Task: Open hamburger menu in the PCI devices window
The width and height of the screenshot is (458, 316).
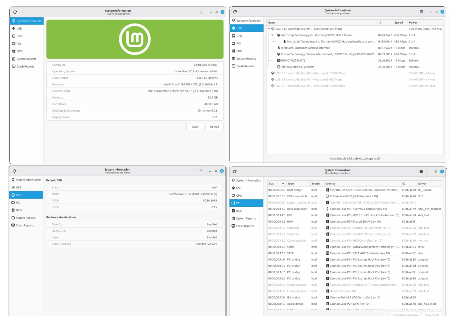Action: pyautogui.click(x=421, y=172)
